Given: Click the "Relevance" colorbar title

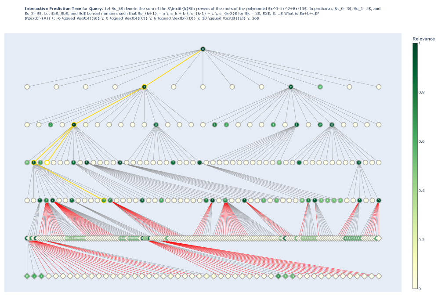Looking at the screenshot, I should click(x=424, y=39).
